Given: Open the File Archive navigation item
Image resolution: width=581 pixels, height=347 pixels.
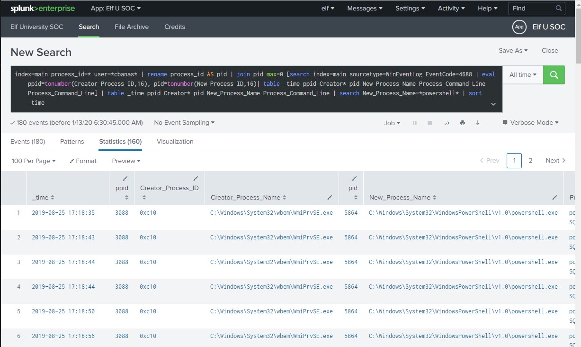Looking at the screenshot, I should coord(132,27).
